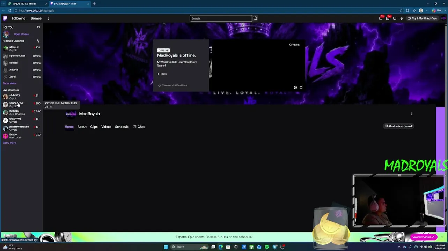This screenshot has height=251, width=448.
Task: Open the Following page
Action: (19, 18)
